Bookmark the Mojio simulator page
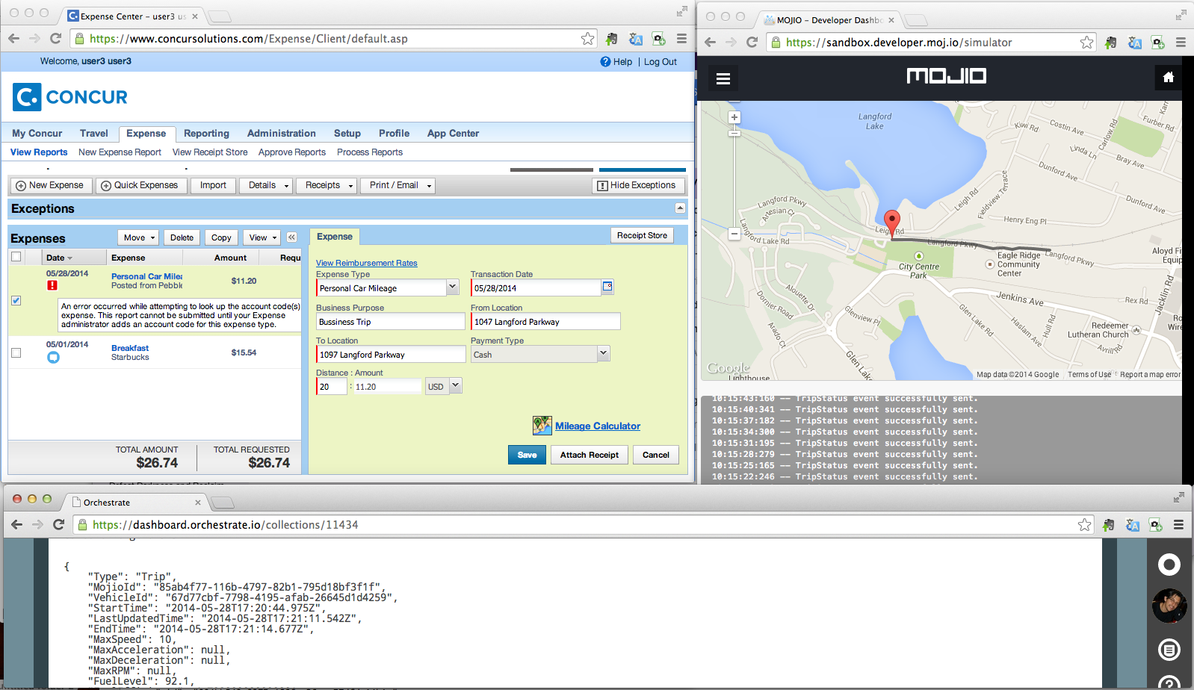 [x=1086, y=43]
